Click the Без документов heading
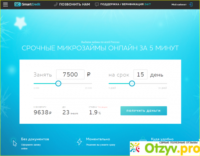 [x=35, y=139]
